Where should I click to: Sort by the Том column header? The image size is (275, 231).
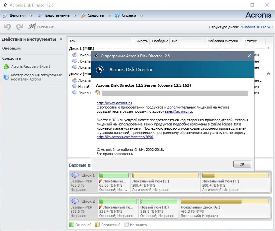coord(100,41)
